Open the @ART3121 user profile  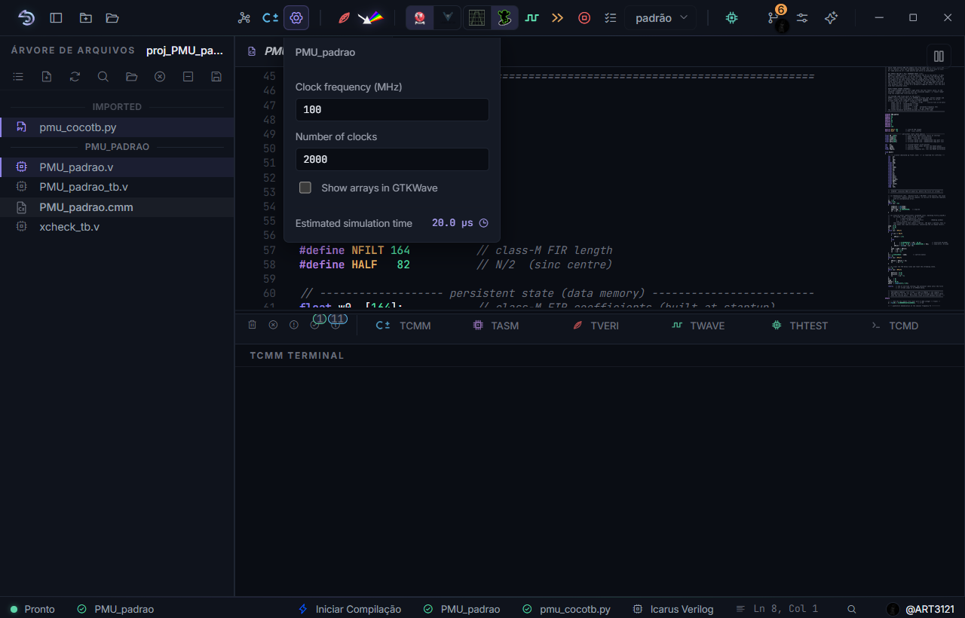[921, 609]
